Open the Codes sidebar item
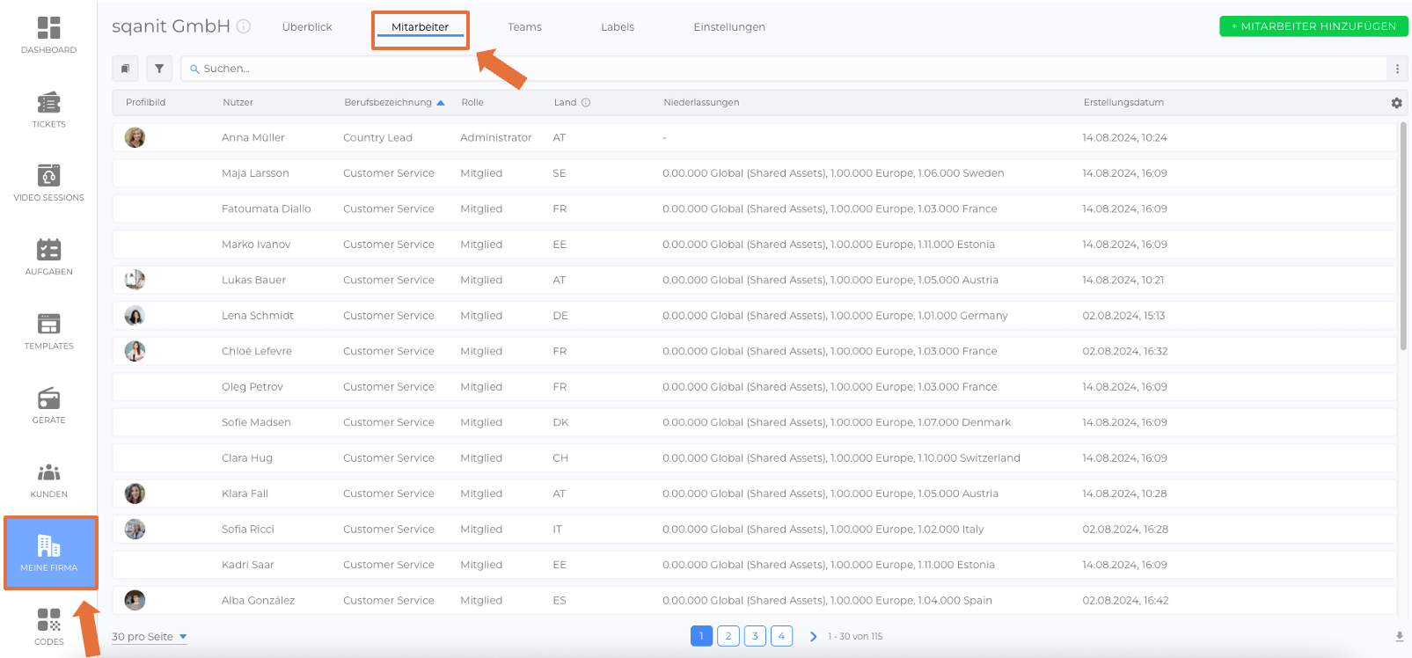 (x=48, y=626)
